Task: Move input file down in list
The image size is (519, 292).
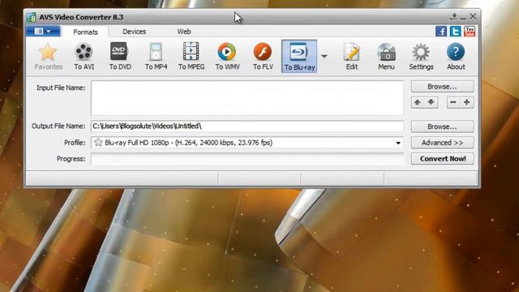Action: [x=431, y=102]
